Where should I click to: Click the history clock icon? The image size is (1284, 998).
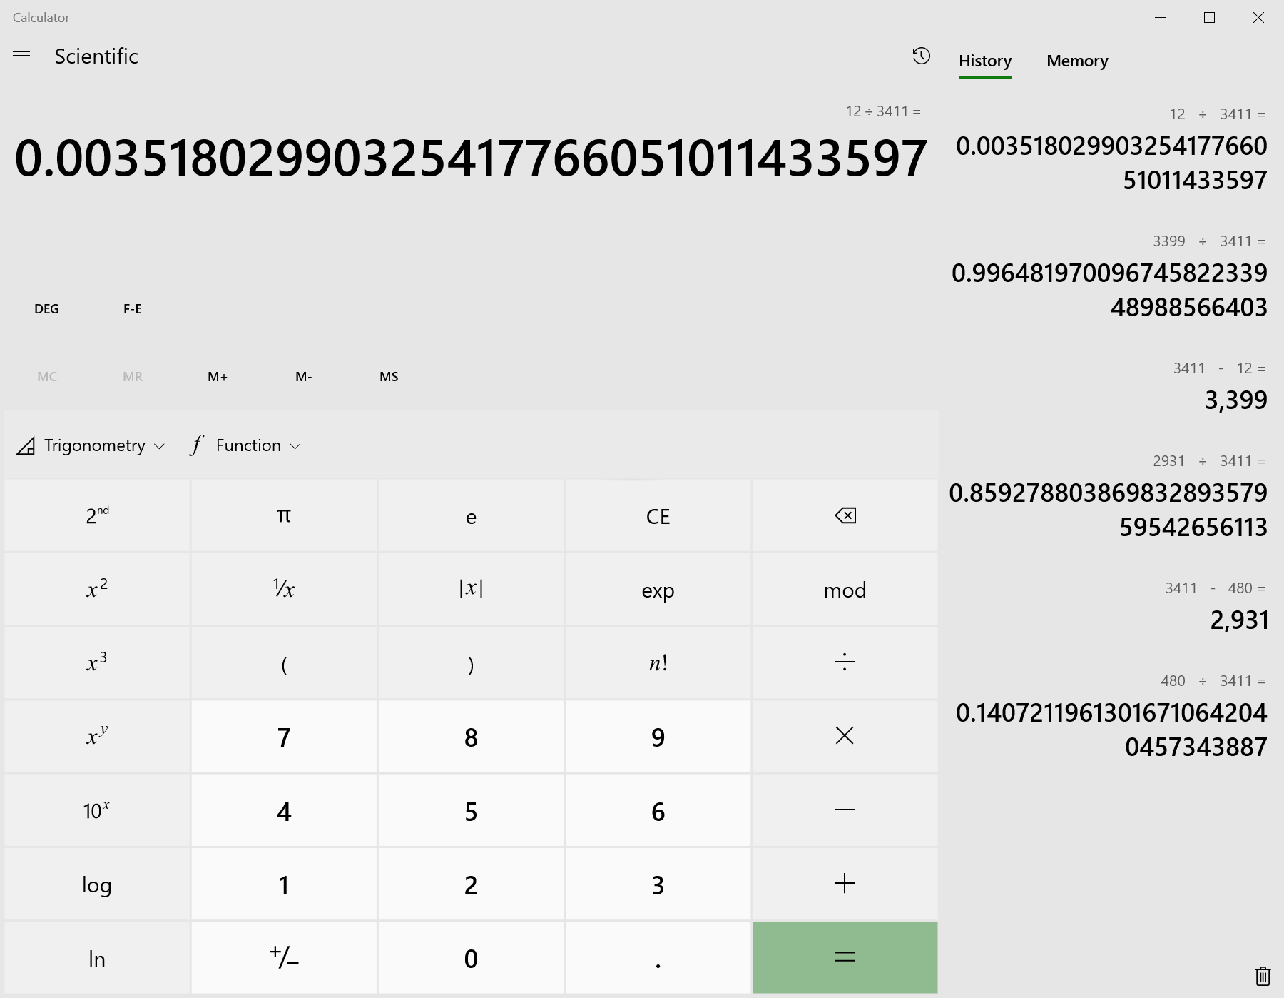(921, 56)
